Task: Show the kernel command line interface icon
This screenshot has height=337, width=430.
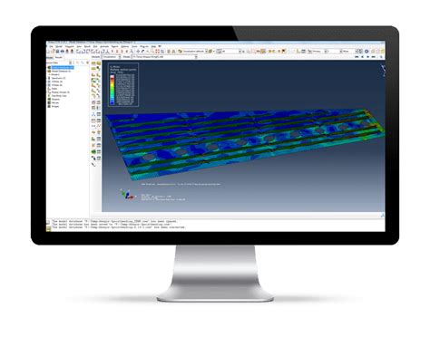Action: [x=48, y=229]
